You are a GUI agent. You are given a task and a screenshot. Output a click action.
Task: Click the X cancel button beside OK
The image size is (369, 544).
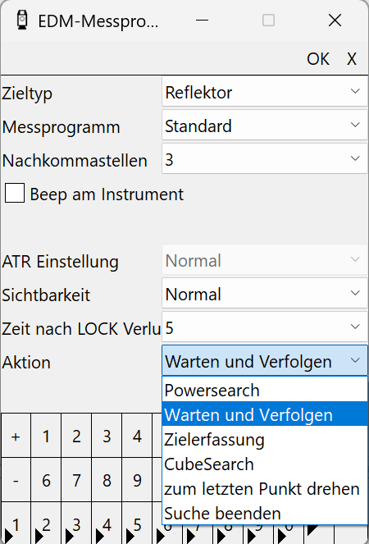[352, 58]
